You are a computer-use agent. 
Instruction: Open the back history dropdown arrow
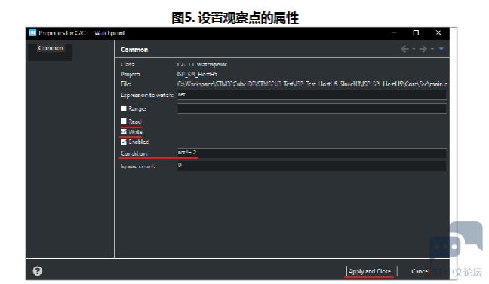(x=414, y=49)
